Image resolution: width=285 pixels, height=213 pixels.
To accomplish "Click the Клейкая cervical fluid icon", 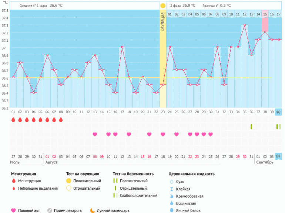I will tap(171, 189).
